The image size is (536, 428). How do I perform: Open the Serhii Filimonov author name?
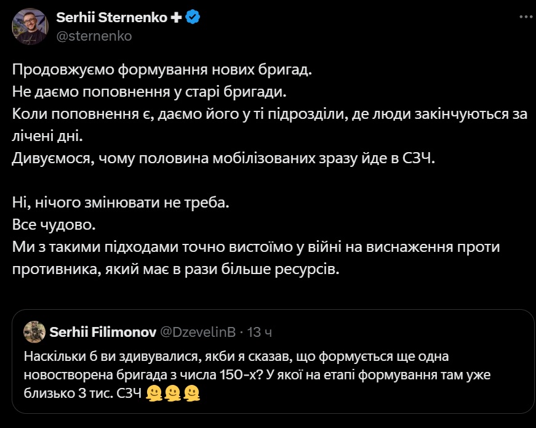pos(101,333)
